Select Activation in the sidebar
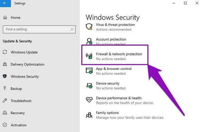The image size is (201, 132). click(18, 125)
